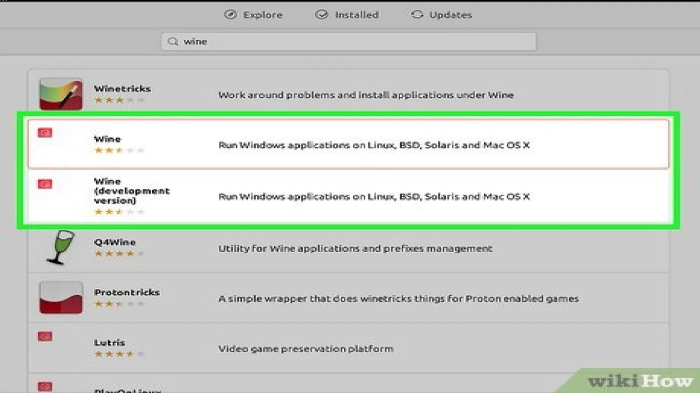Select the Lutris title
The height and width of the screenshot is (393, 700).
[110, 343]
